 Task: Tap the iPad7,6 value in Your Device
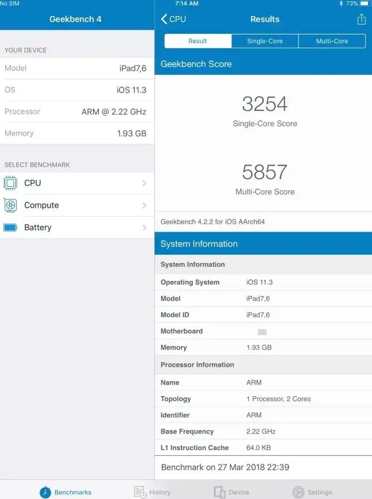pyautogui.click(x=133, y=68)
